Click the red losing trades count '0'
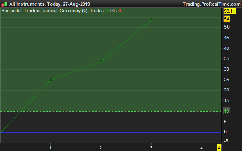Viewport: 242px width, 151px height. pos(120,11)
